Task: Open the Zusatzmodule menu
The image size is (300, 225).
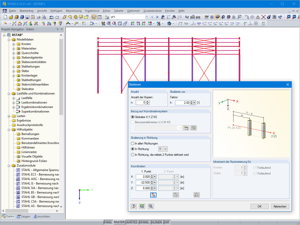Action: click(152, 11)
